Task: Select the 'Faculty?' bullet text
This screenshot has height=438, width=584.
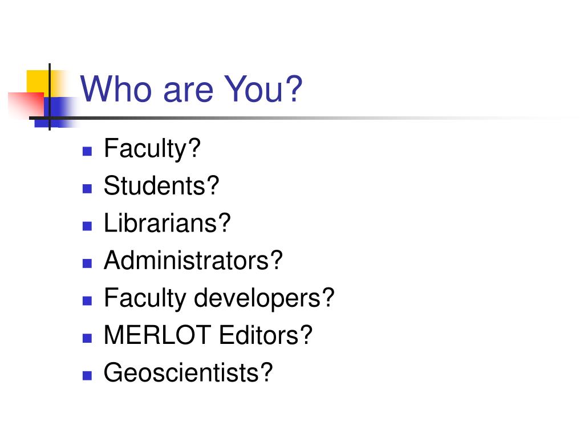Action: [152, 149]
